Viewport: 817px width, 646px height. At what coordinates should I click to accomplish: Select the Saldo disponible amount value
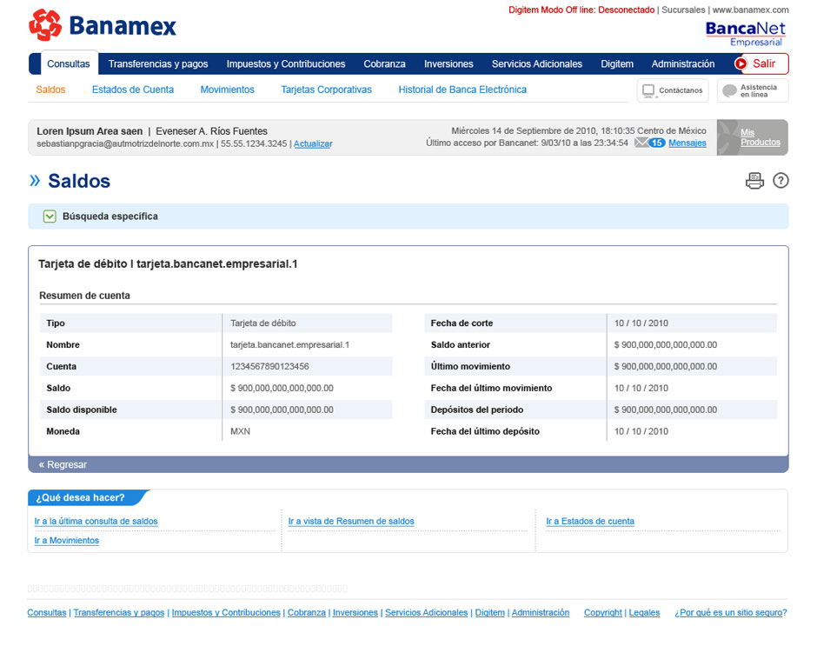point(282,410)
